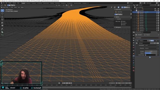Open the Physics properties tab

133,60
